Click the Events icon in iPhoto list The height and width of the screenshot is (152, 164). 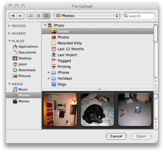[54, 31]
